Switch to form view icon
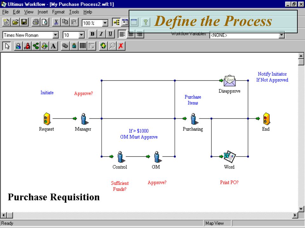 [x=125, y=22]
